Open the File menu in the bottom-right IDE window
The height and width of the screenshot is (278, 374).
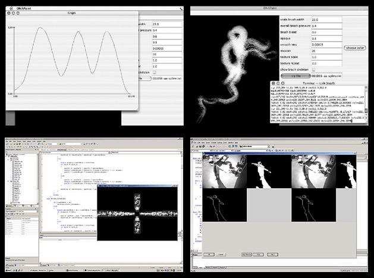click(x=196, y=143)
